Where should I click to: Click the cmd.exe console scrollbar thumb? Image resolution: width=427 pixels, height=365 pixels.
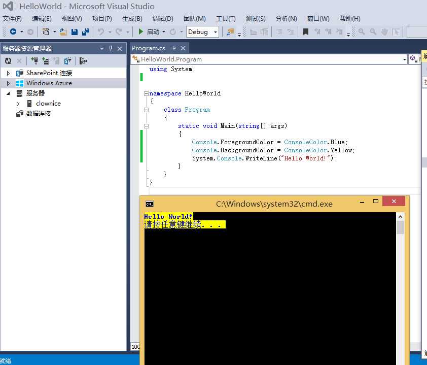pos(400,227)
